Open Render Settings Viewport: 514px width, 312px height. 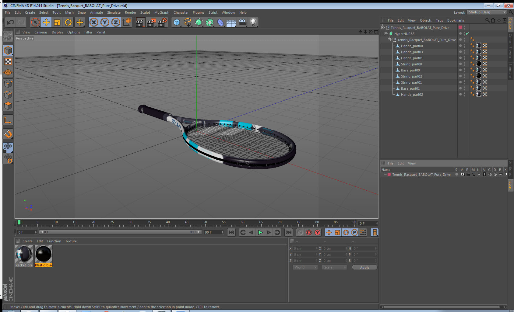point(163,22)
